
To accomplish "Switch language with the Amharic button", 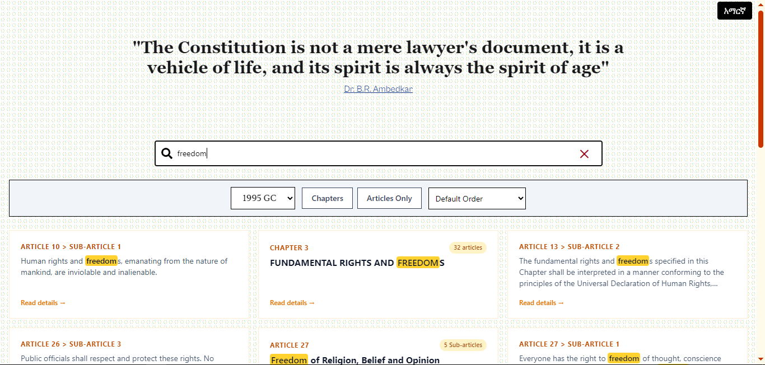I will coord(734,11).
